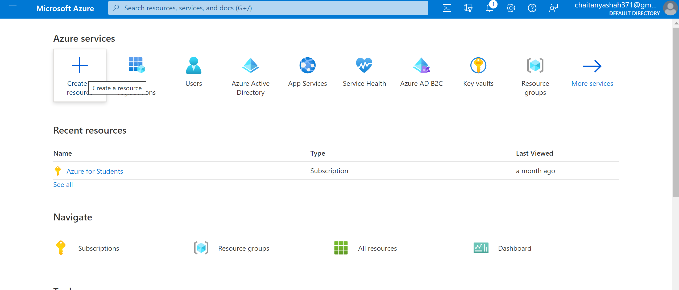This screenshot has height=290, width=679.
Task: Click the feedback smiley icon
Action: [x=554, y=8]
